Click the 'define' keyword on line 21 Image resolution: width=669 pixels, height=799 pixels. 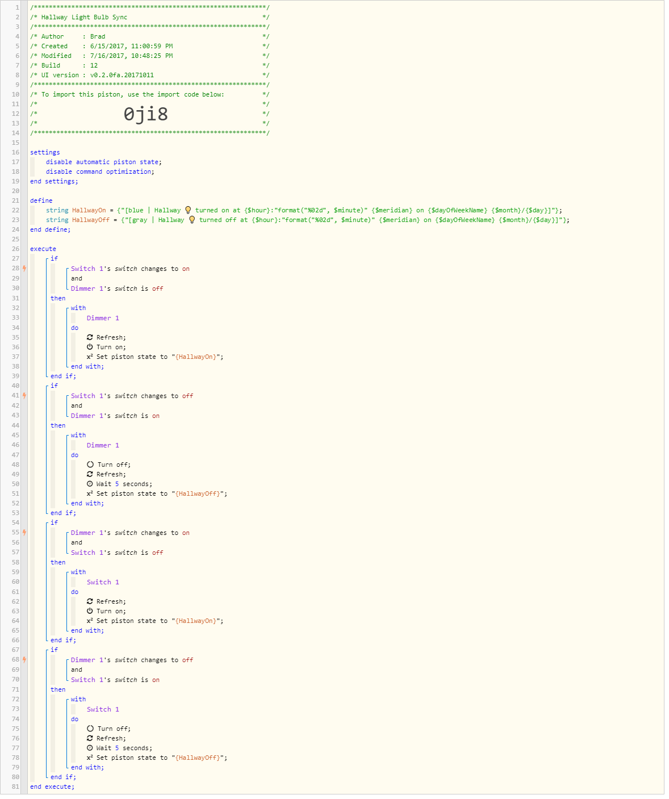(41, 200)
